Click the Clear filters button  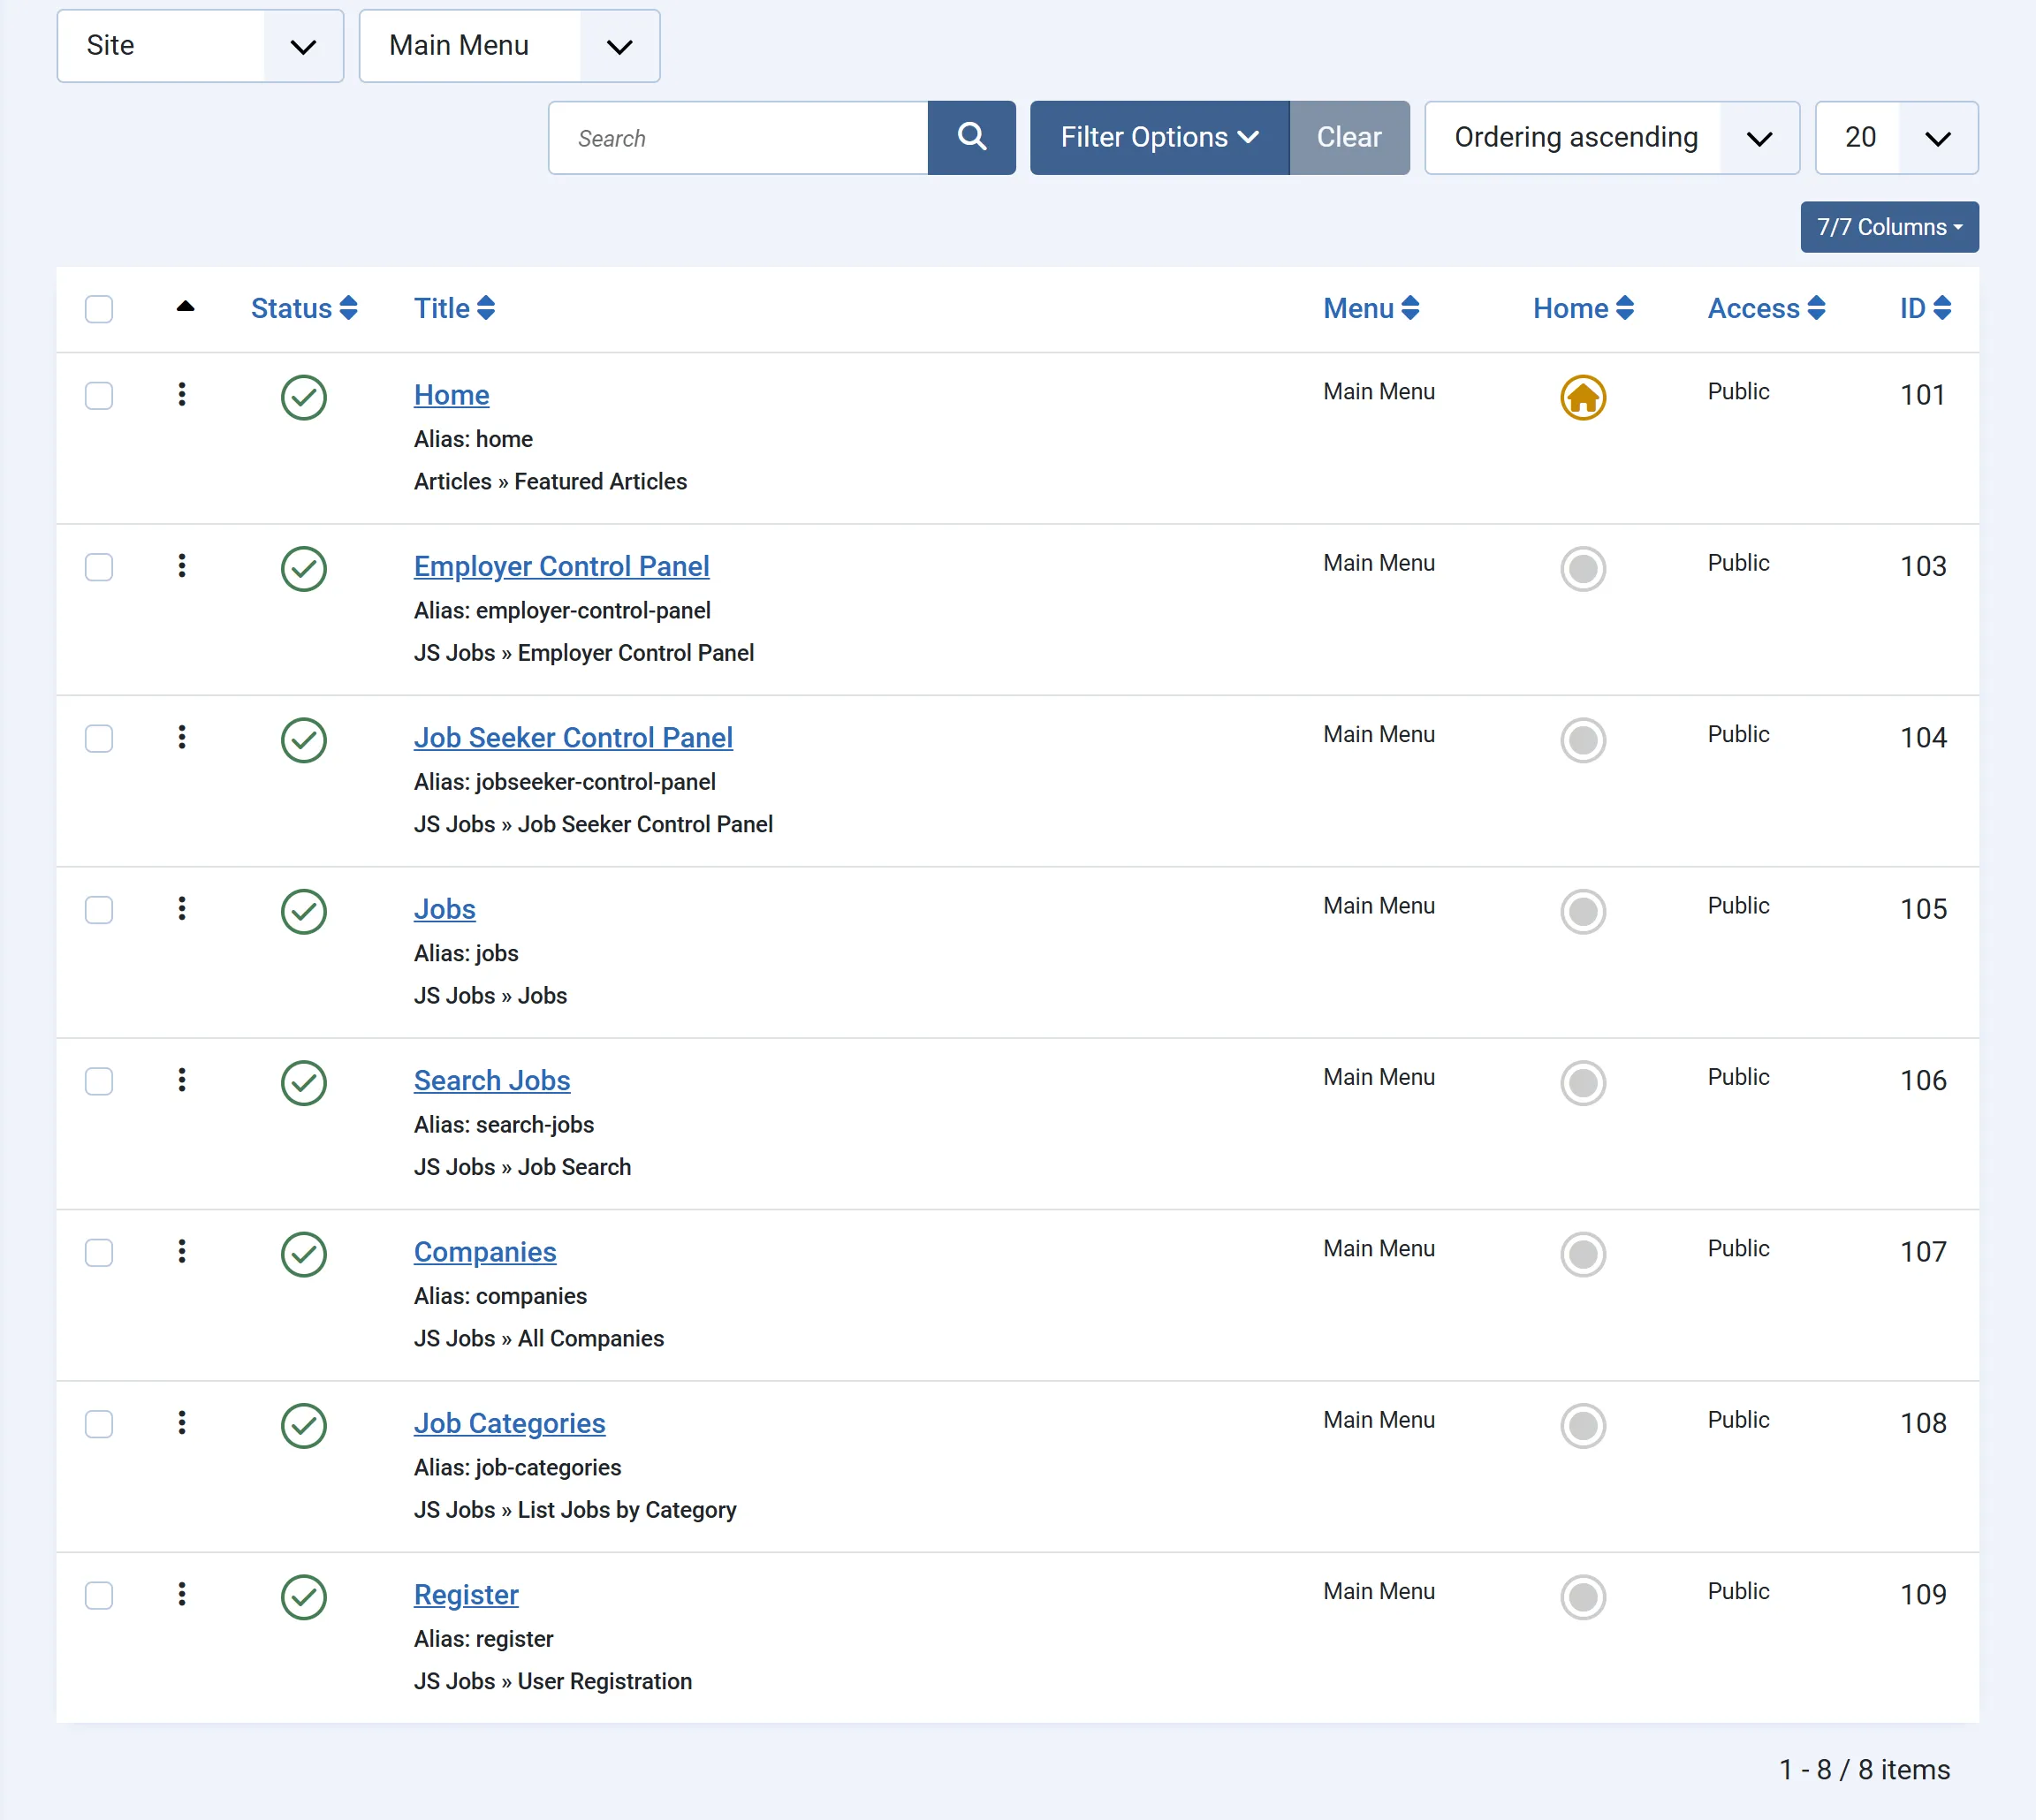pos(1349,137)
